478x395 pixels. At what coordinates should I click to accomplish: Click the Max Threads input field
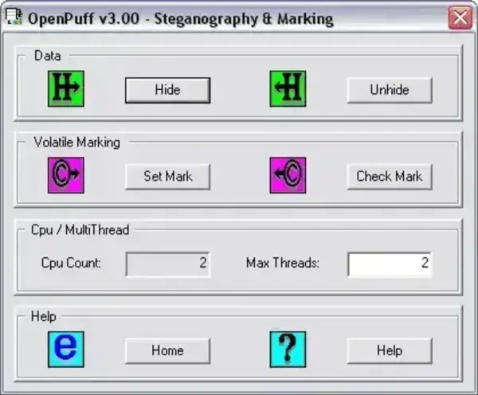coord(390,264)
